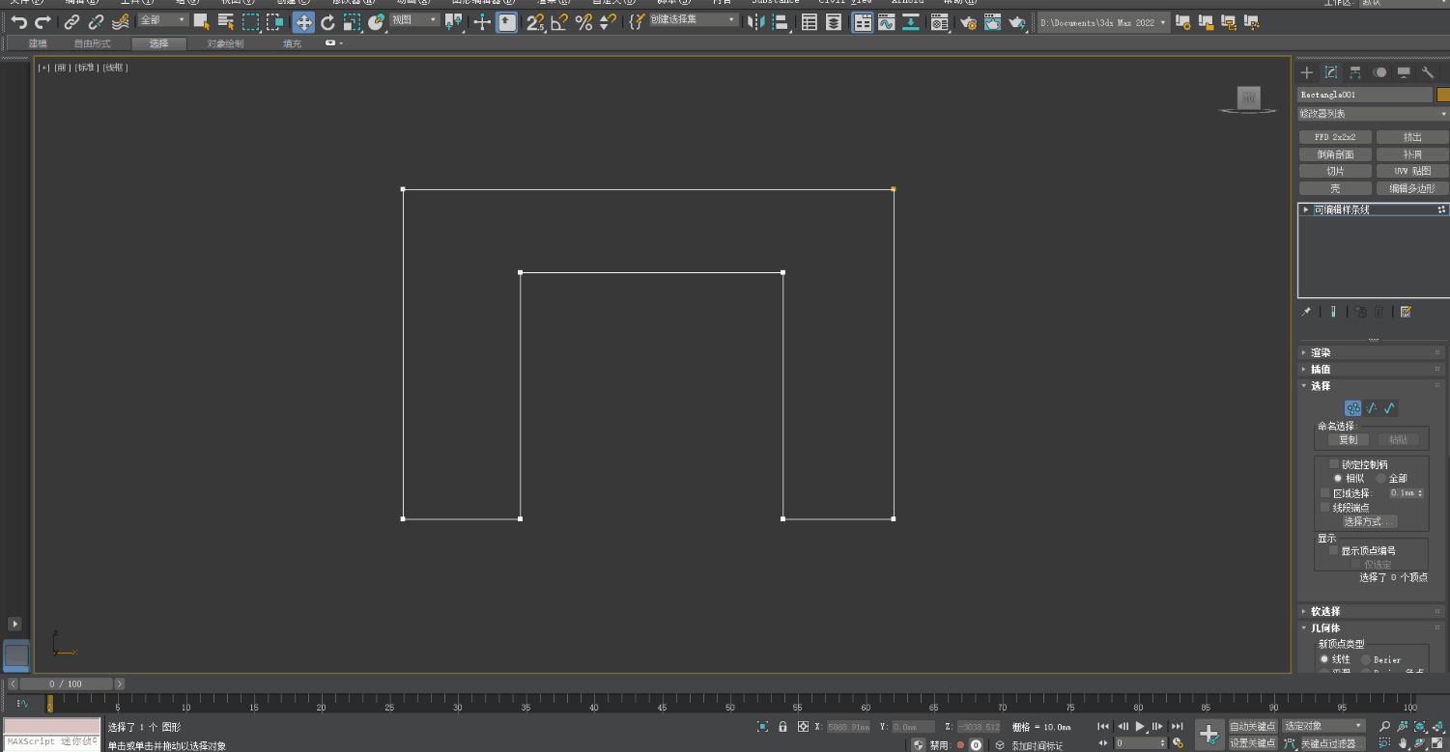This screenshot has width=1450, height=752.
Task: Toggle the Angle Snap icon
Action: pyautogui.click(x=559, y=22)
